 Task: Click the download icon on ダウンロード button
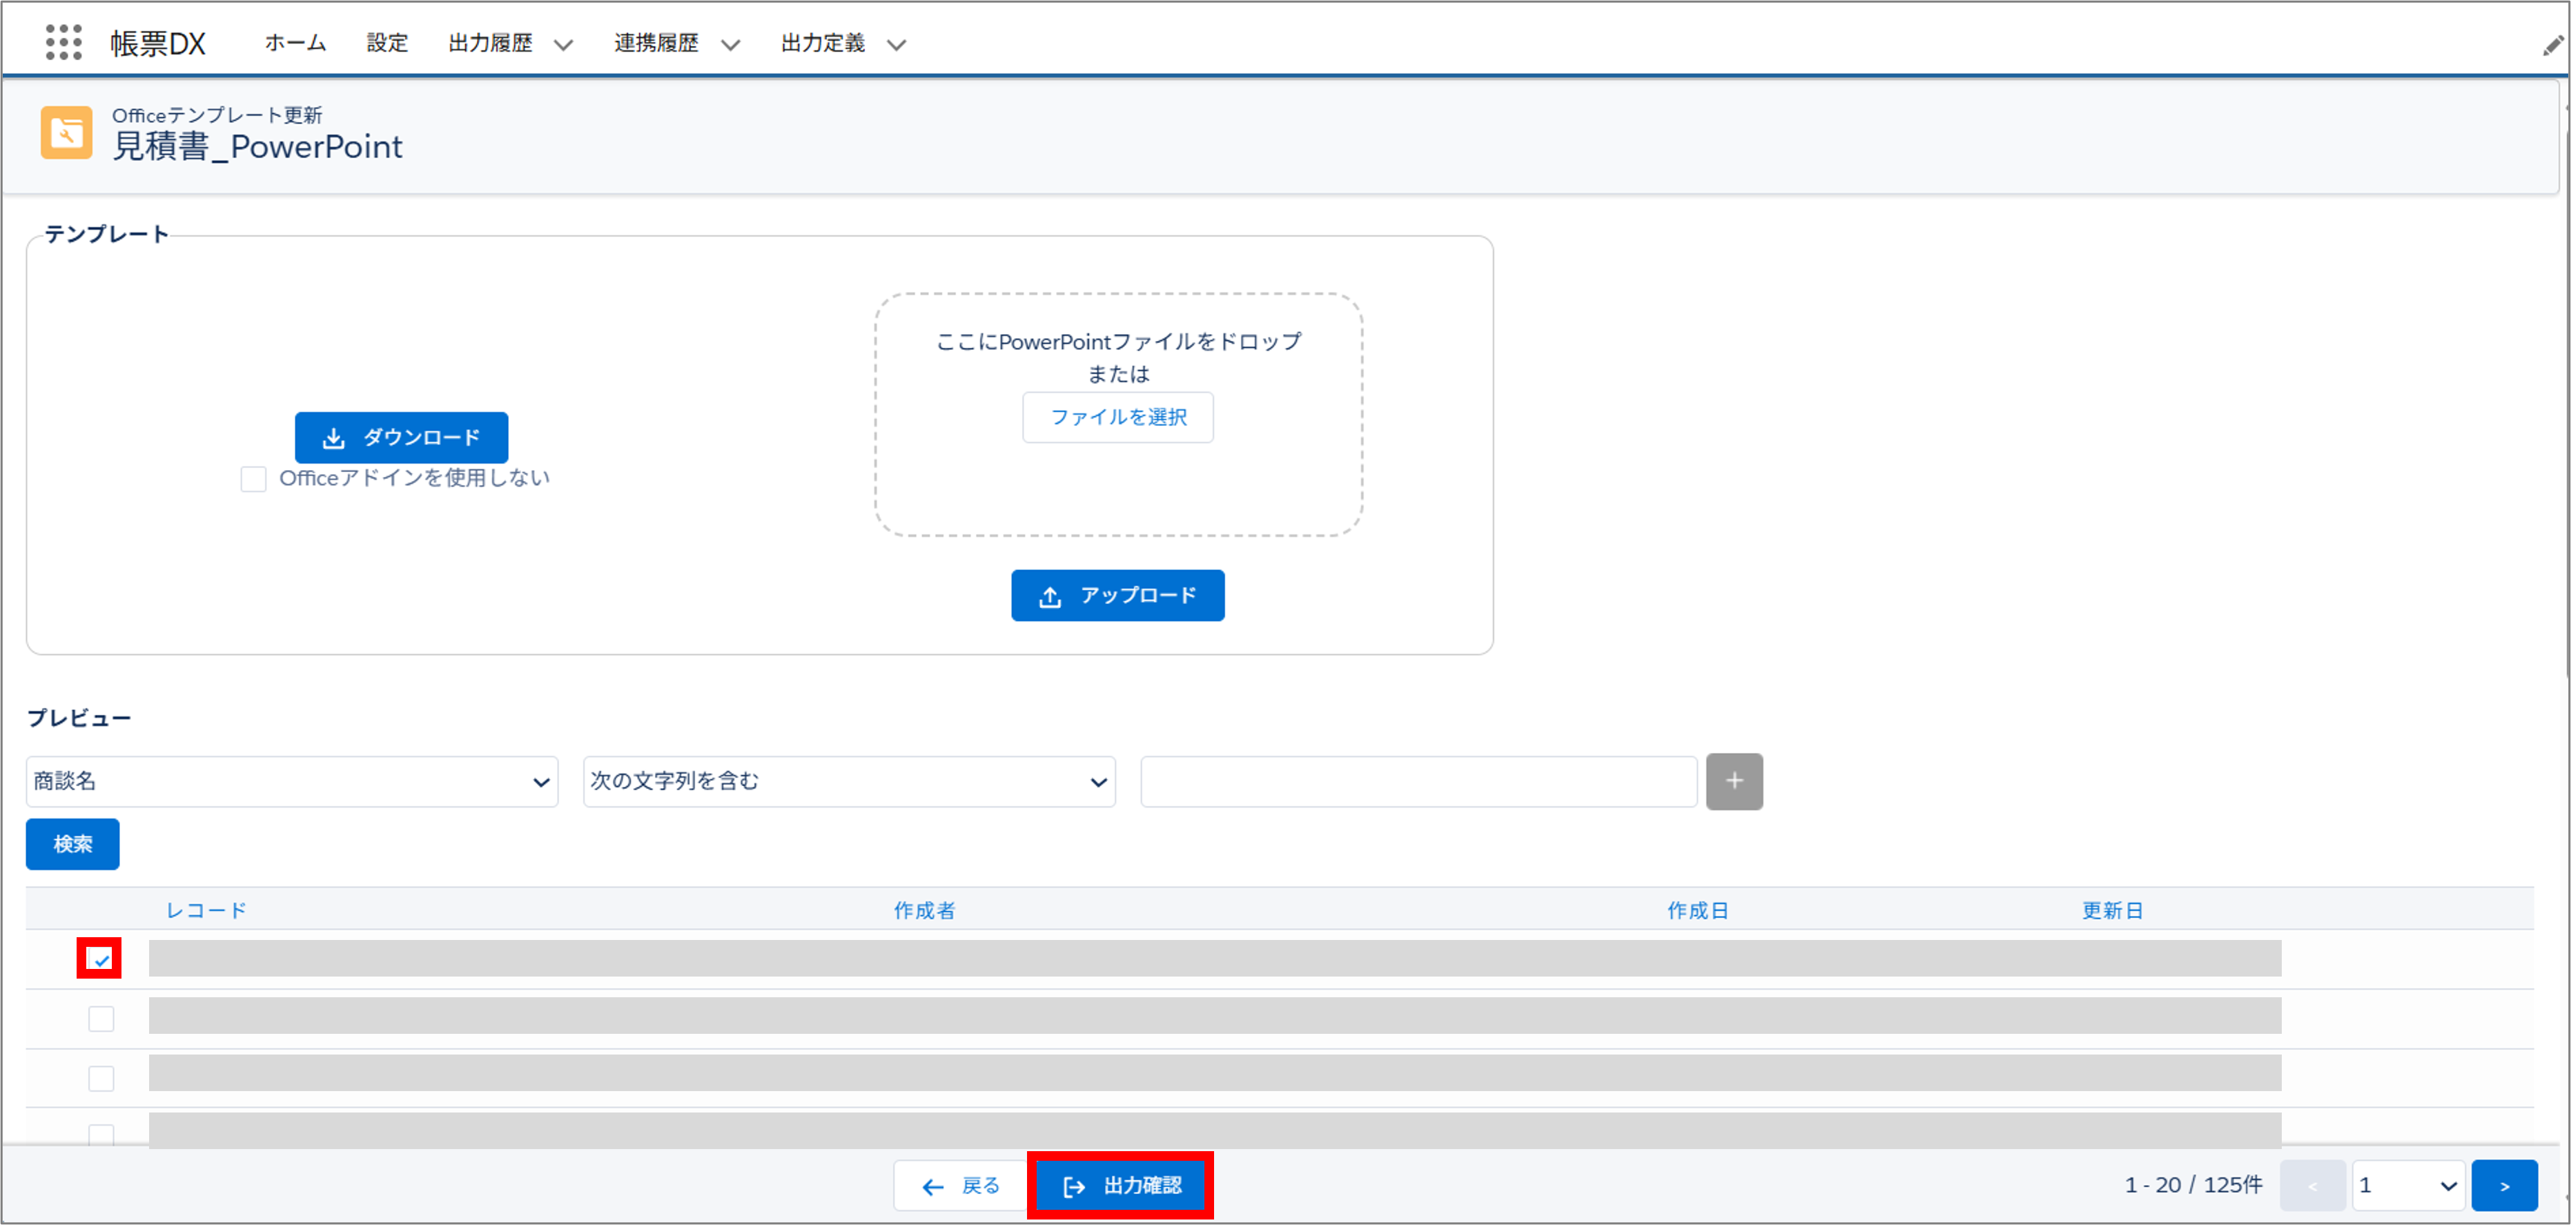334,436
